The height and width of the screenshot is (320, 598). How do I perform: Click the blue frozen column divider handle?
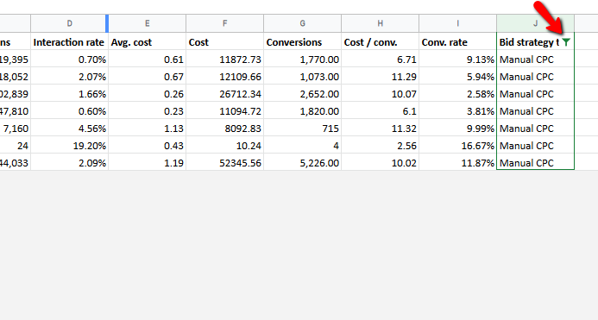107,23
